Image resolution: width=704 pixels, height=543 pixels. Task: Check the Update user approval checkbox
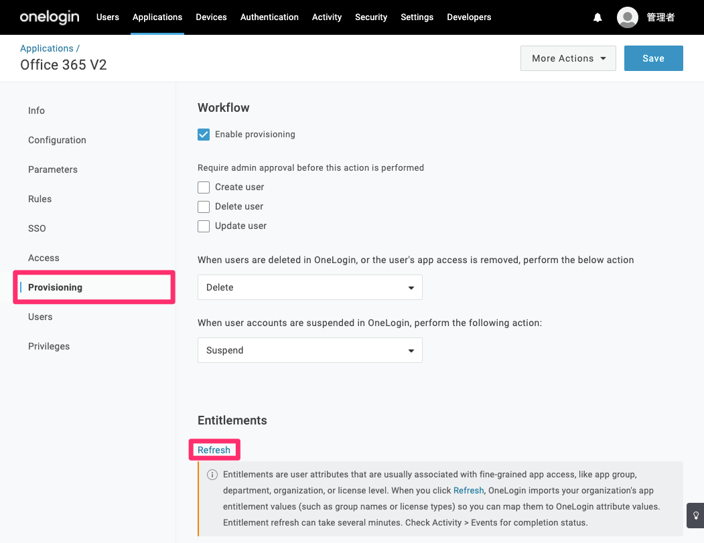(x=204, y=226)
